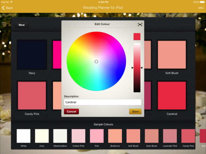Tap the red preview swatch above the slider
The image size is (206, 154).
click(x=137, y=36)
